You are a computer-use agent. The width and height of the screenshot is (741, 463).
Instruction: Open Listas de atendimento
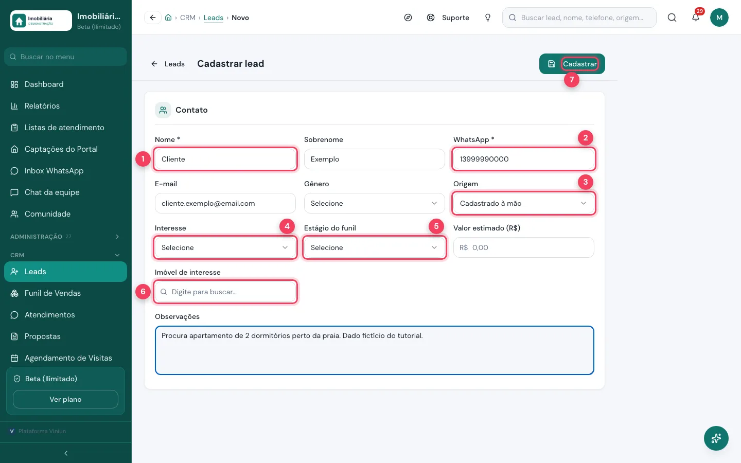[65, 128]
